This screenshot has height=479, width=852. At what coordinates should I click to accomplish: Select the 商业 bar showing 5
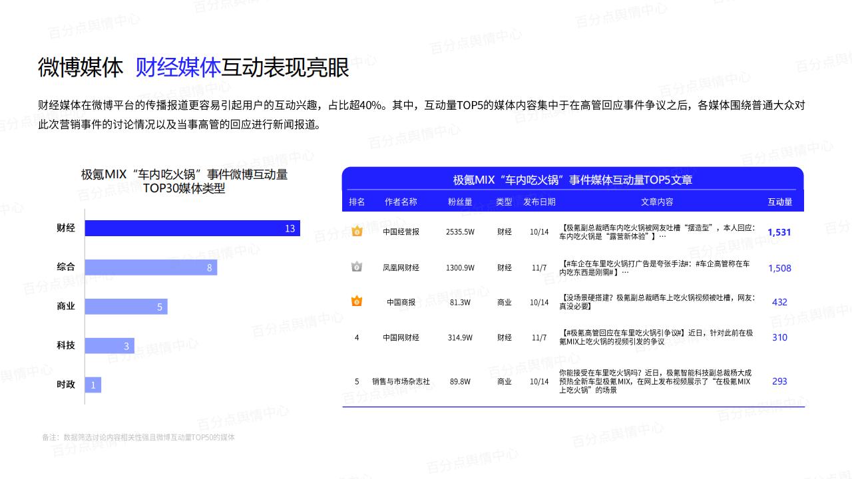tap(126, 307)
